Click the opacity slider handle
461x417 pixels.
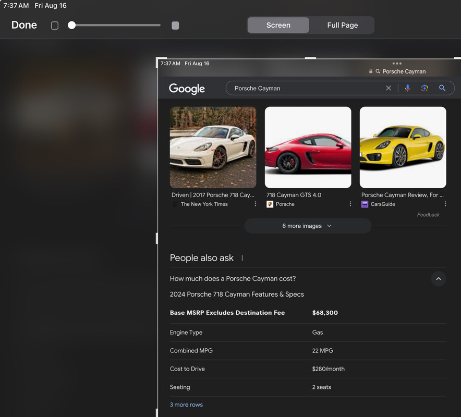(72, 25)
